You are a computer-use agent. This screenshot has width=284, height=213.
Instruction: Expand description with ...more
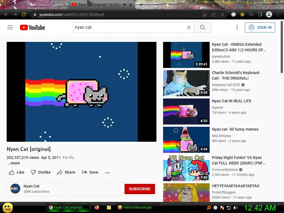point(14,163)
